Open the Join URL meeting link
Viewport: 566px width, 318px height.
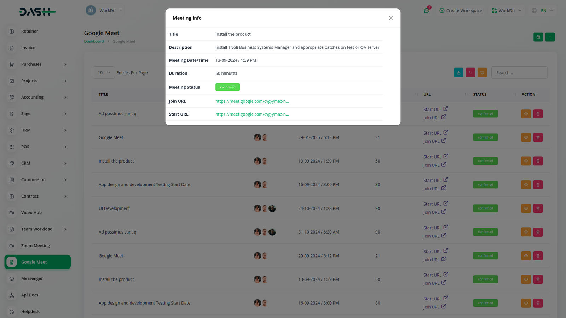(x=252, y=101)
